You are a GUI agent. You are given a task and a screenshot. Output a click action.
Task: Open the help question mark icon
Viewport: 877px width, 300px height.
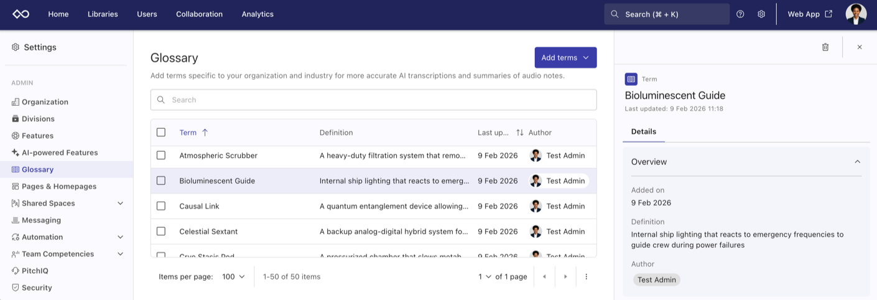[x=740, y=14]
